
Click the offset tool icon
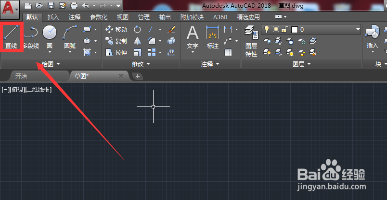pos(171,52)
